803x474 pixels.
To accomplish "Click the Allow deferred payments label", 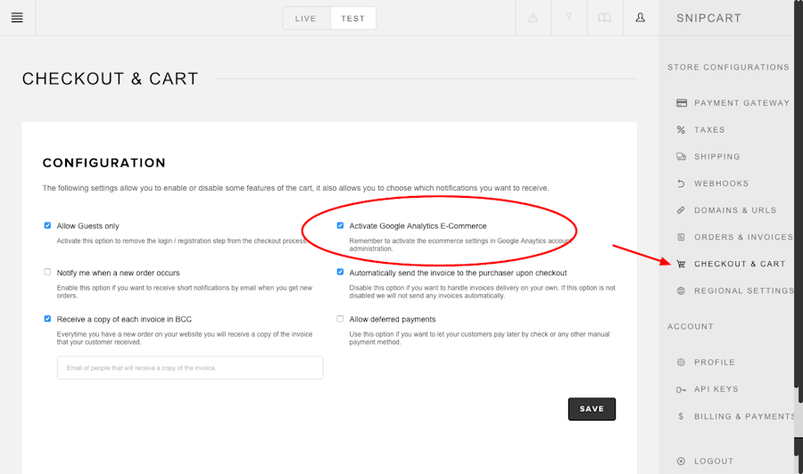I will 393,319.
